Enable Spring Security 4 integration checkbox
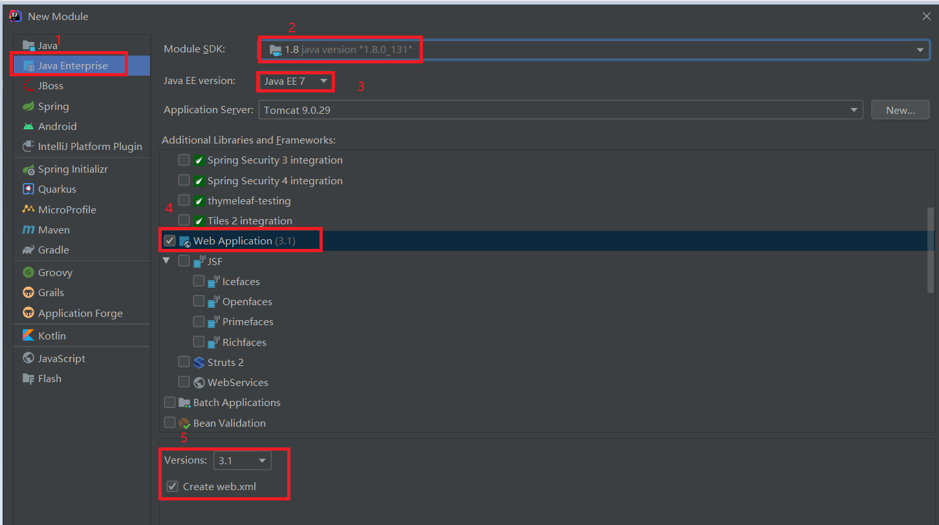 coord(184,180)
